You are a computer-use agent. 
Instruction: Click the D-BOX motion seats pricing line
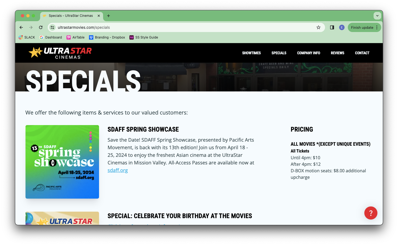coord(328,174)
